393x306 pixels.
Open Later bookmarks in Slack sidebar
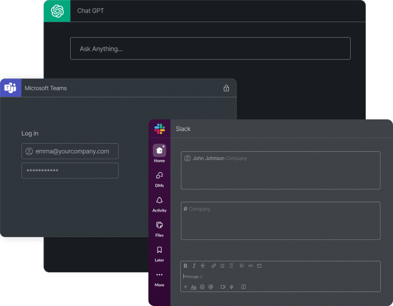pos(159,250)
